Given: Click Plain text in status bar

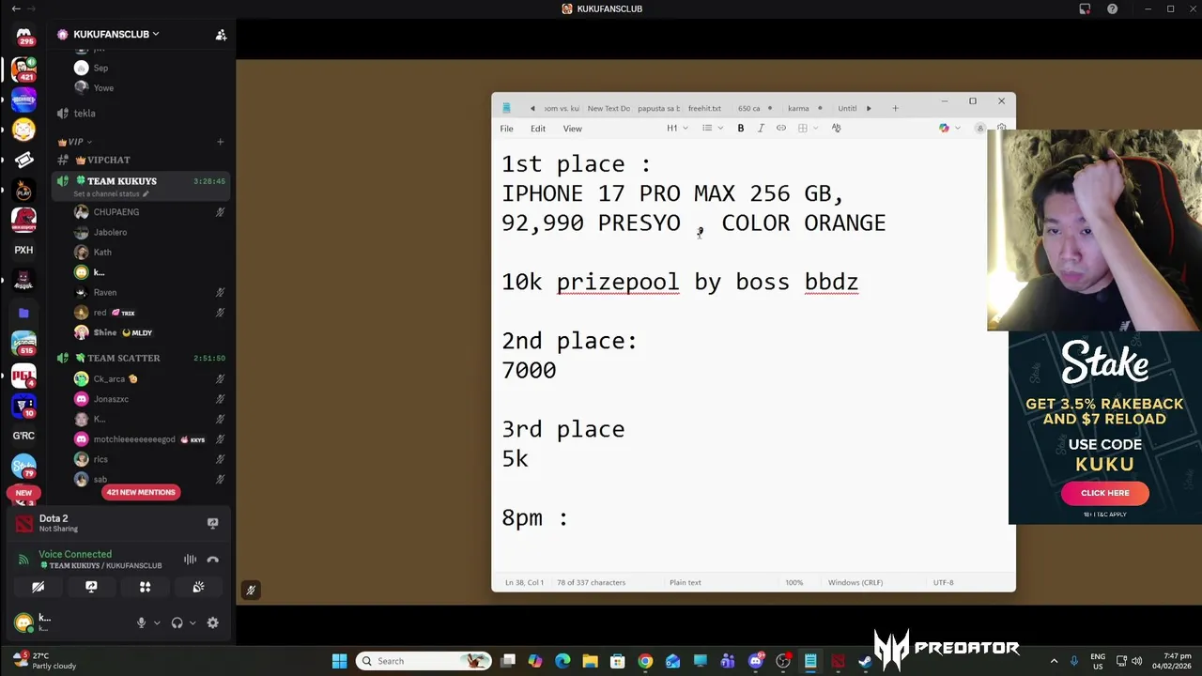Looking at the screenshot, I should [685, 582].
